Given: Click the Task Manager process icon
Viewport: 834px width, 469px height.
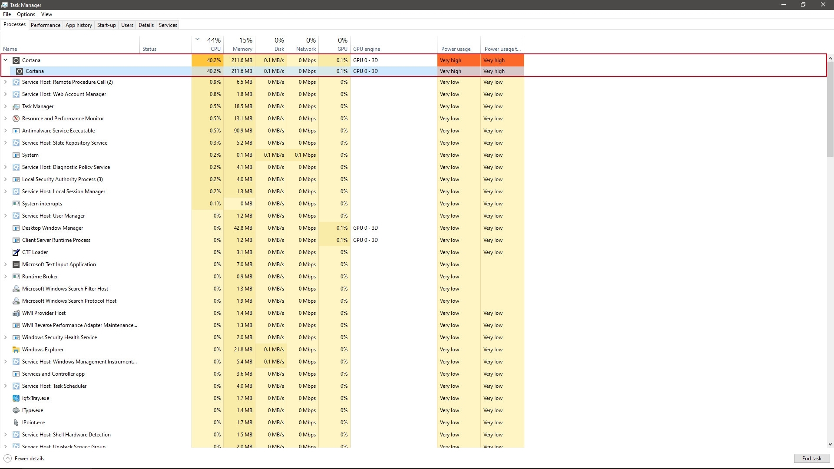Looking at the screenshot, I should click(16, 106).
